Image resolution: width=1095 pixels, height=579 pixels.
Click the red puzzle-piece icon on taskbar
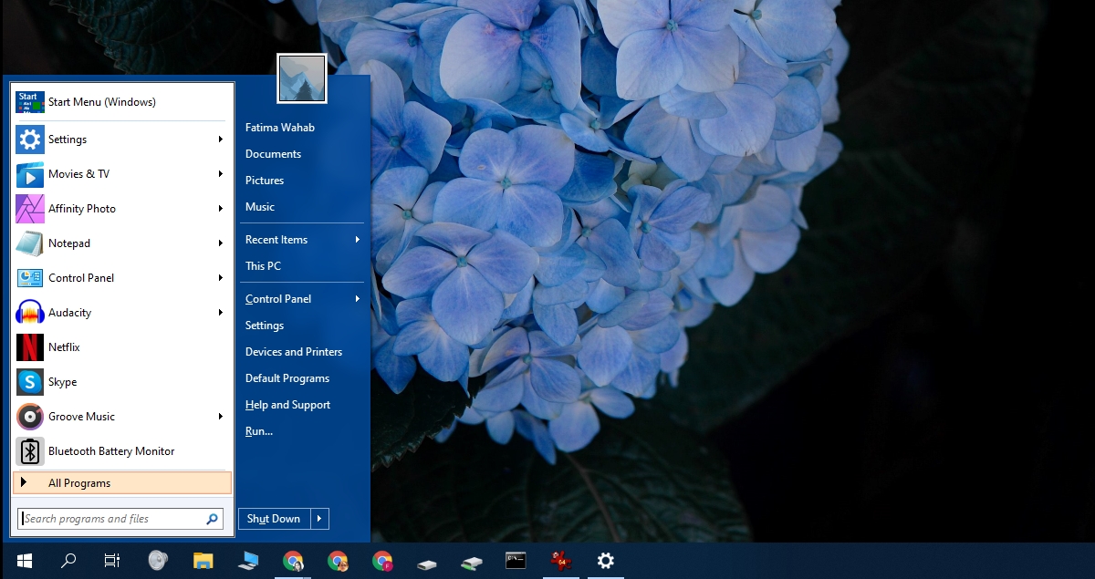point(560,561)
